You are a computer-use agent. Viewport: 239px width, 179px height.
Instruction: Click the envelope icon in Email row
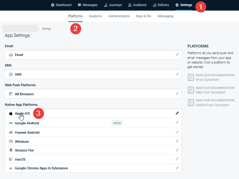click(x=11, y=55)
